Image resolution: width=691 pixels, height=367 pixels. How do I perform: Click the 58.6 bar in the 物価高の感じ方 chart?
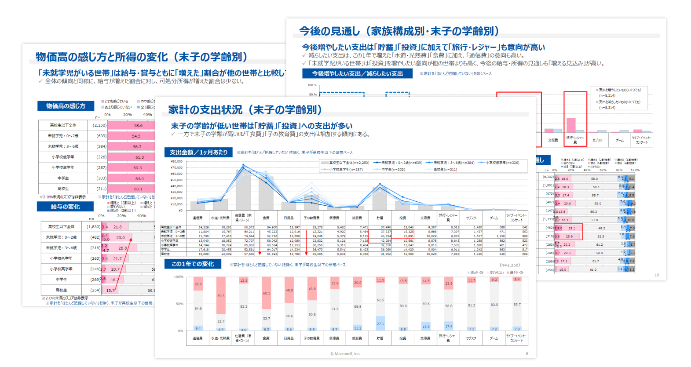point(132,125)
